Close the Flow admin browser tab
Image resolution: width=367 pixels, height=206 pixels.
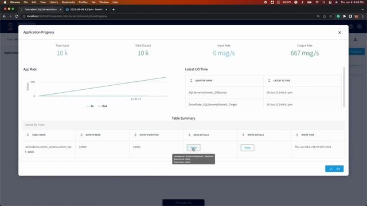[x=60, y=10]
